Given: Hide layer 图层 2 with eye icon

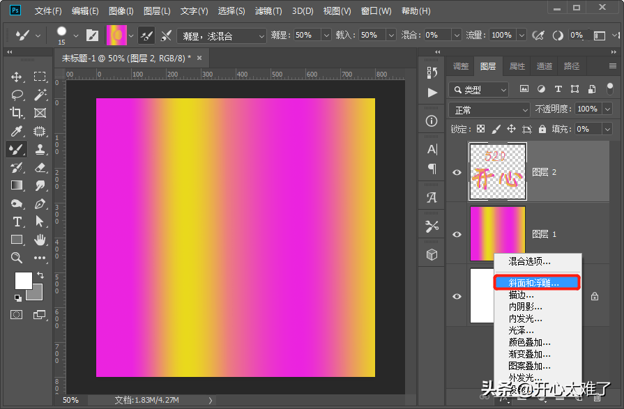Looking at the screenshot, I should coord(457,172).
